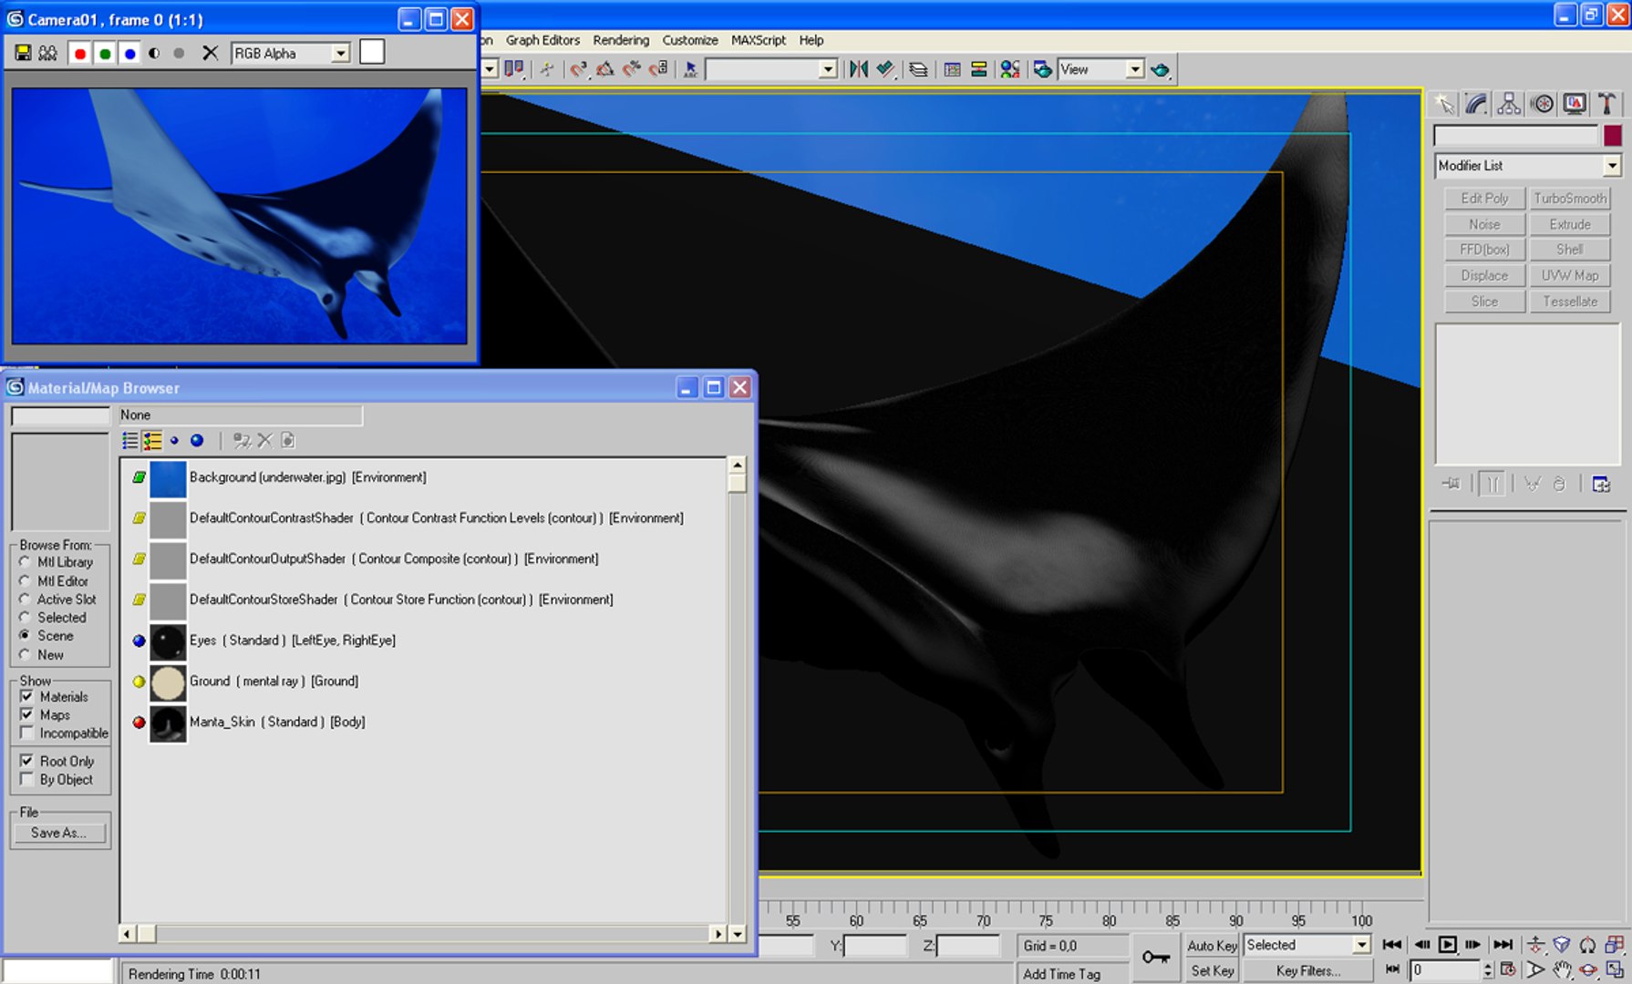Switch to the Hierarchy panel tab
1632x984 pixels.
[x=1509, y=104]
